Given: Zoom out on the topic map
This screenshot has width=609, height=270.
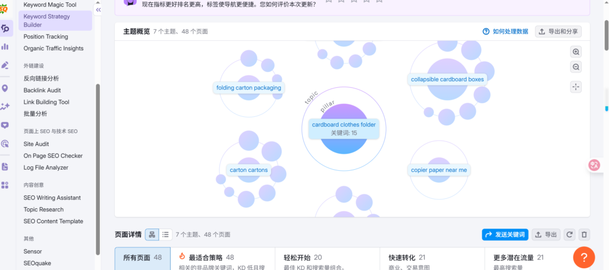Looking at the screenshot, I should click(x=576, y=67).
